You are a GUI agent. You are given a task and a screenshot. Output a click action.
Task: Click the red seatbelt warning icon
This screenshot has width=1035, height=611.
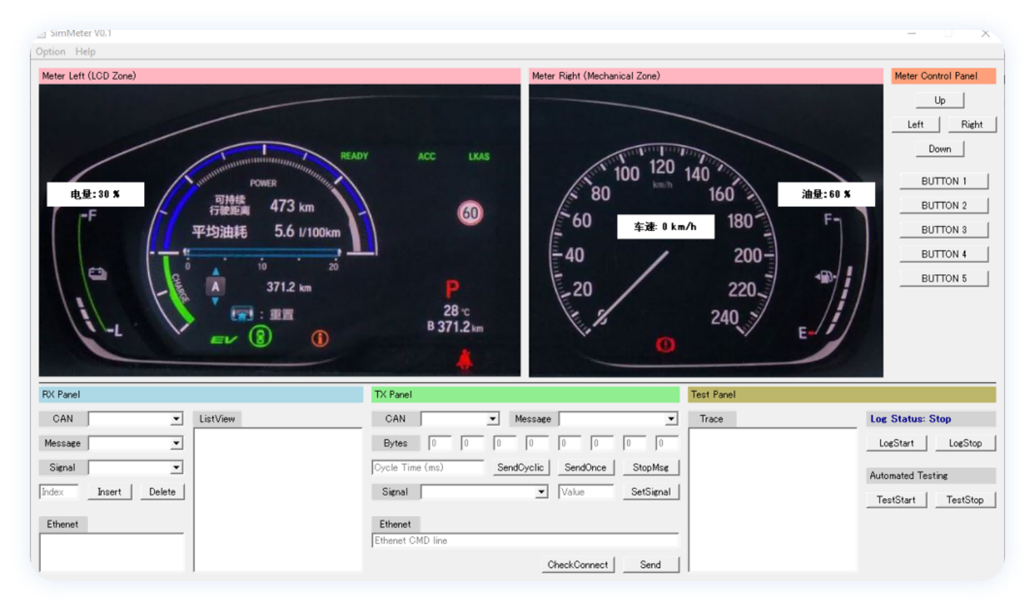click(465, 359)
